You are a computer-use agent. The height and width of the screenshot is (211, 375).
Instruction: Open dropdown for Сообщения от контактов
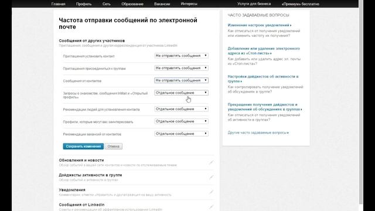[x=181, y=80]
